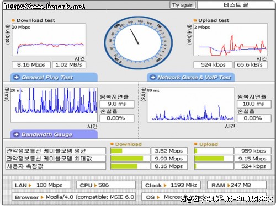Click the orange arrow next to Browser

(x=42, y=197)
